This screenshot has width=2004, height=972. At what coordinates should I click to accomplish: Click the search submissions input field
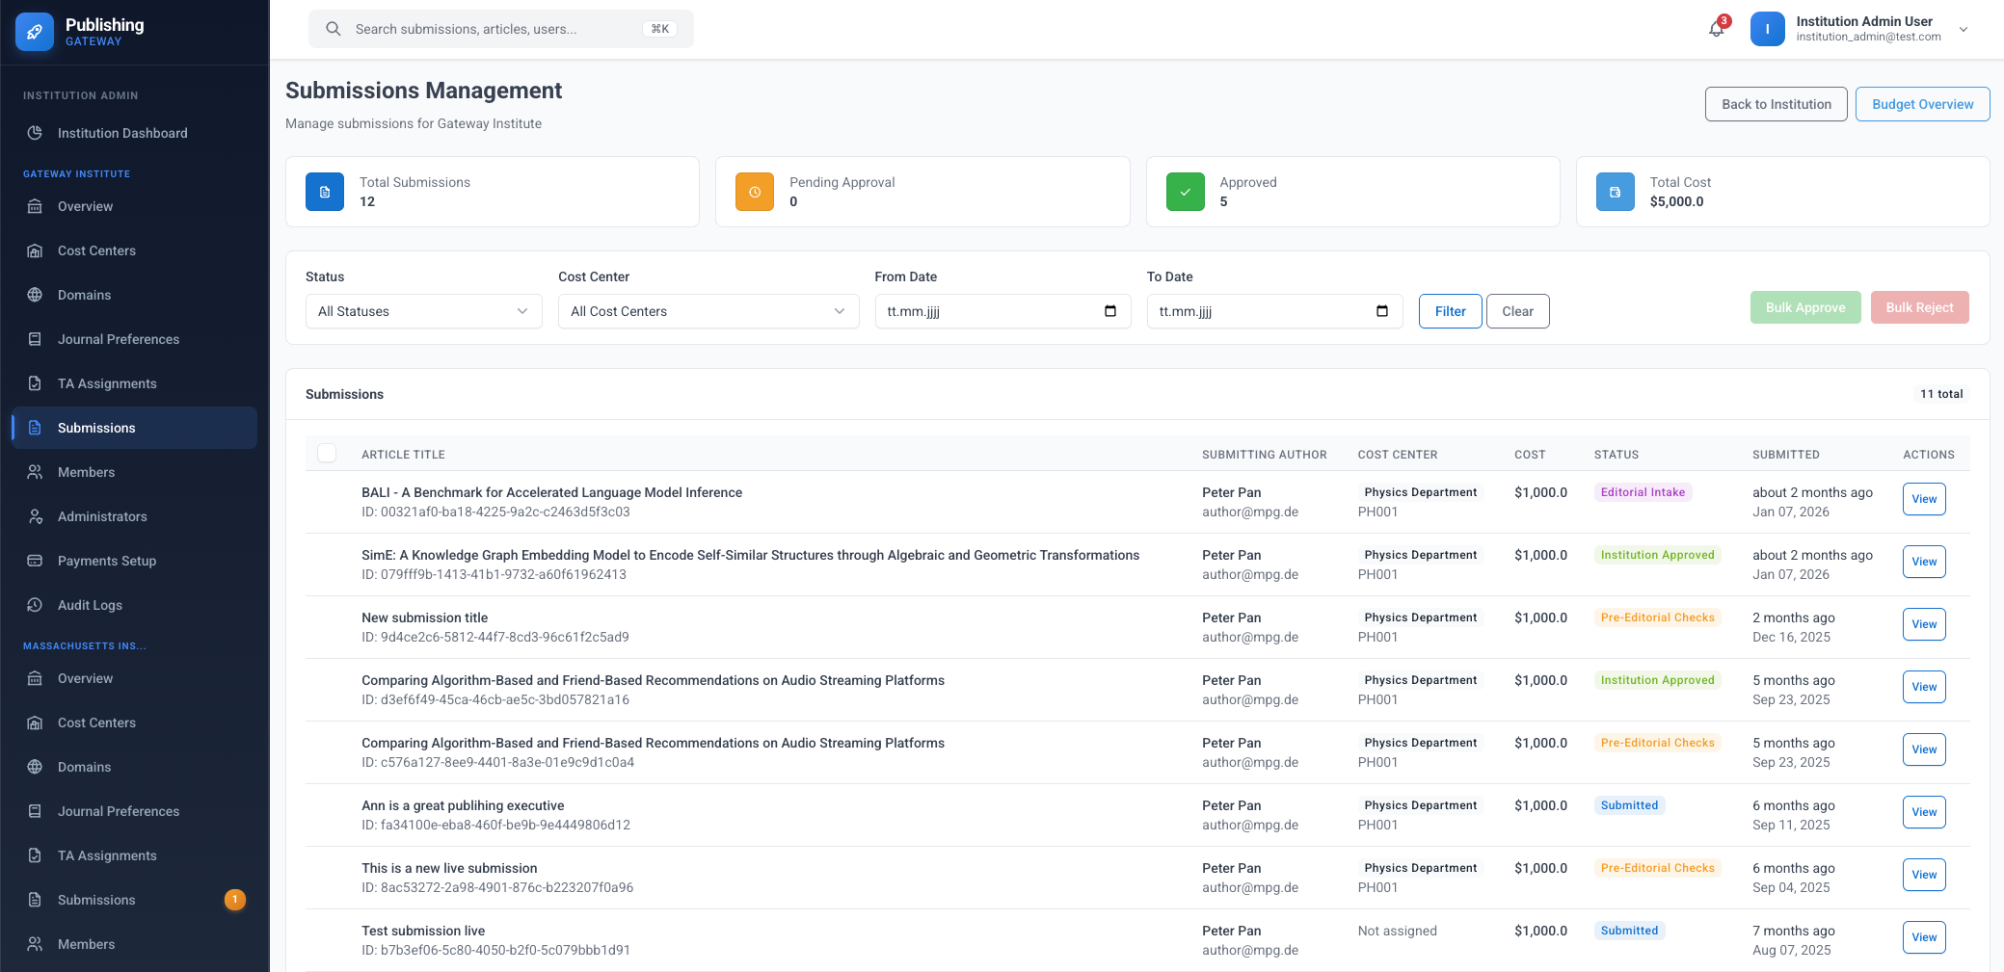492,29
